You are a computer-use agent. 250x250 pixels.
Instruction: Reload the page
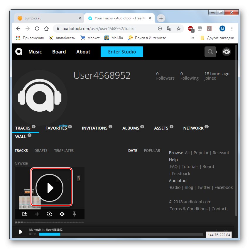point(37,28)
